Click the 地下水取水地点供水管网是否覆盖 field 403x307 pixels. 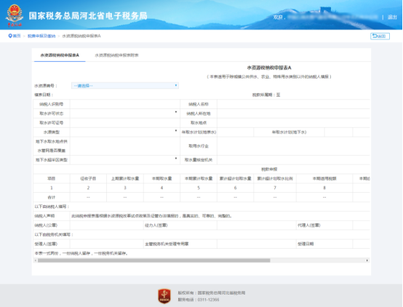click(x=125, y=146)
